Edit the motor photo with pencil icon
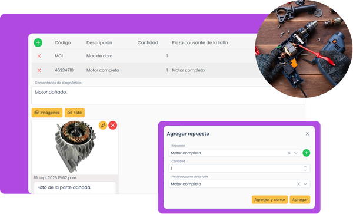The width and height of the screenshot is (353, 214). coord(103,125)
